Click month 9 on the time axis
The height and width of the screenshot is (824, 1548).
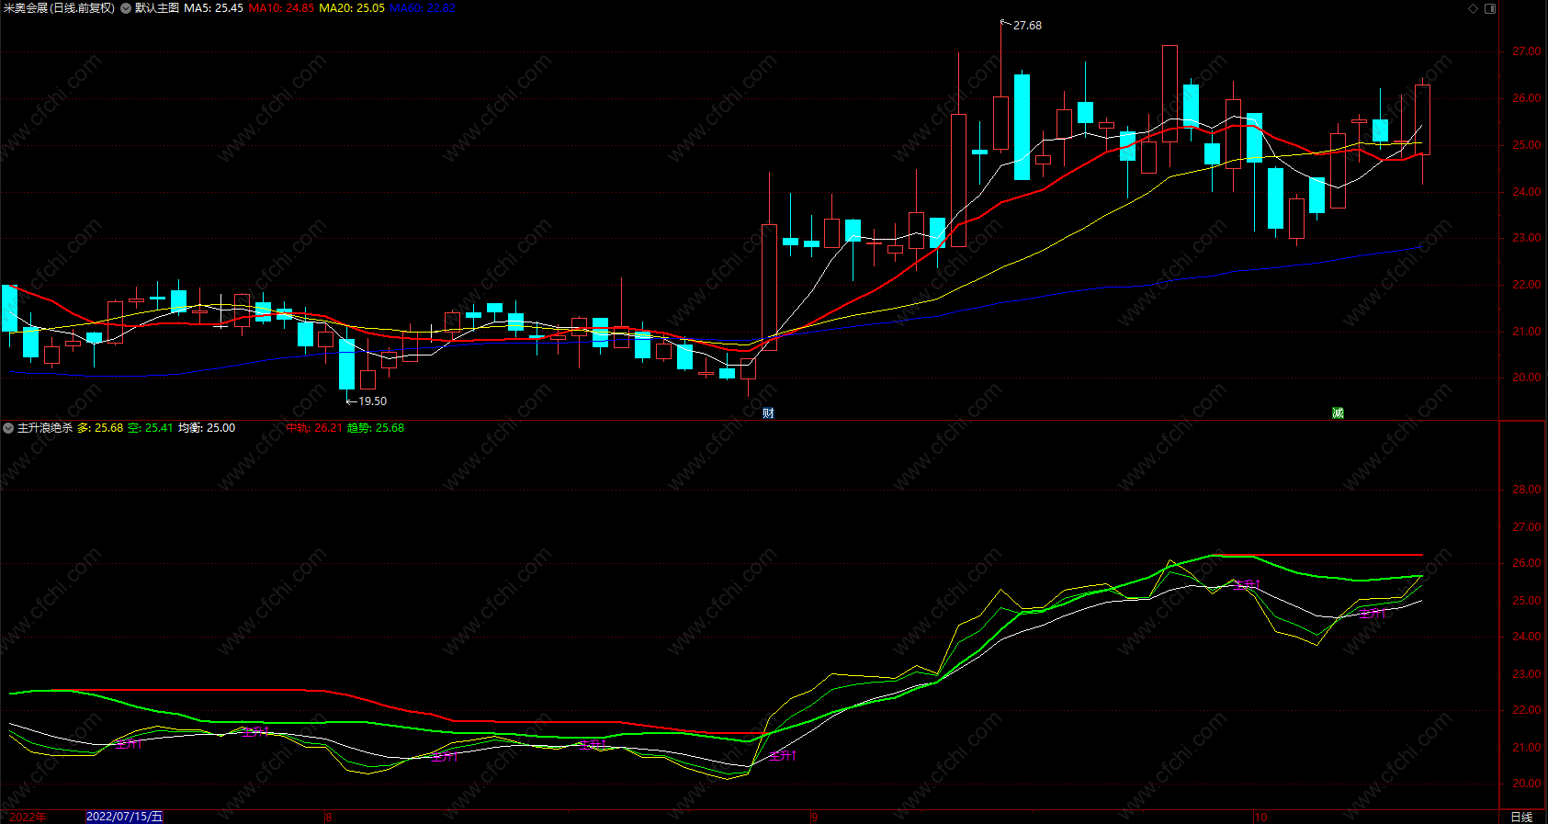[x=814, y=817]
